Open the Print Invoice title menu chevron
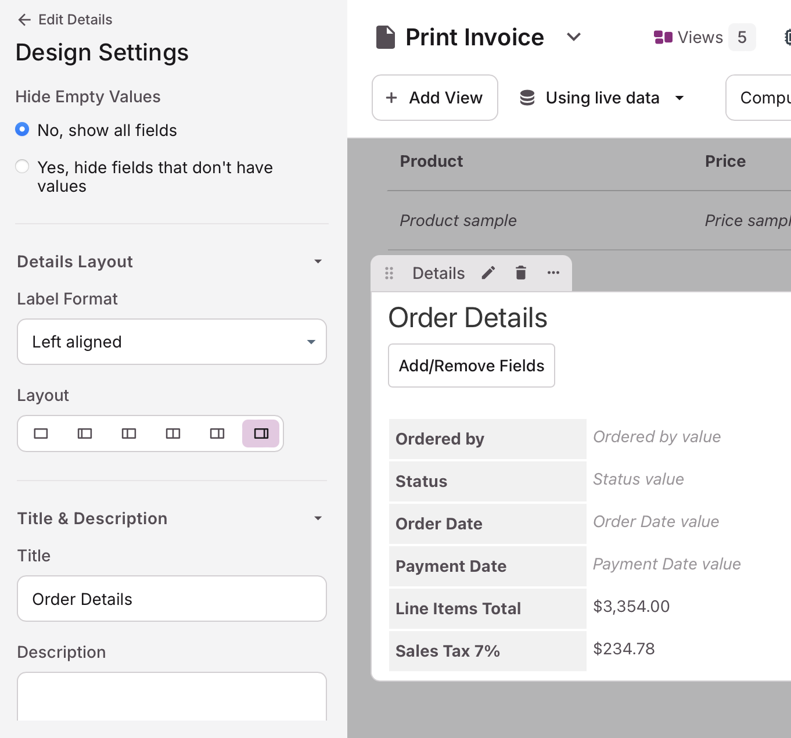791x738 pixels. [574, 37]
